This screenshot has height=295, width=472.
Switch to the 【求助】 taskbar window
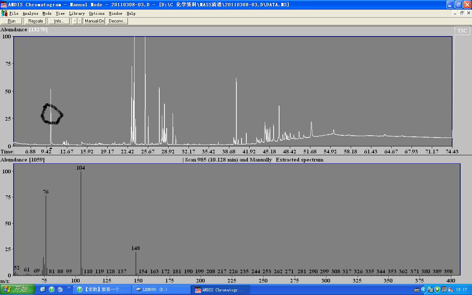point(103,289)
